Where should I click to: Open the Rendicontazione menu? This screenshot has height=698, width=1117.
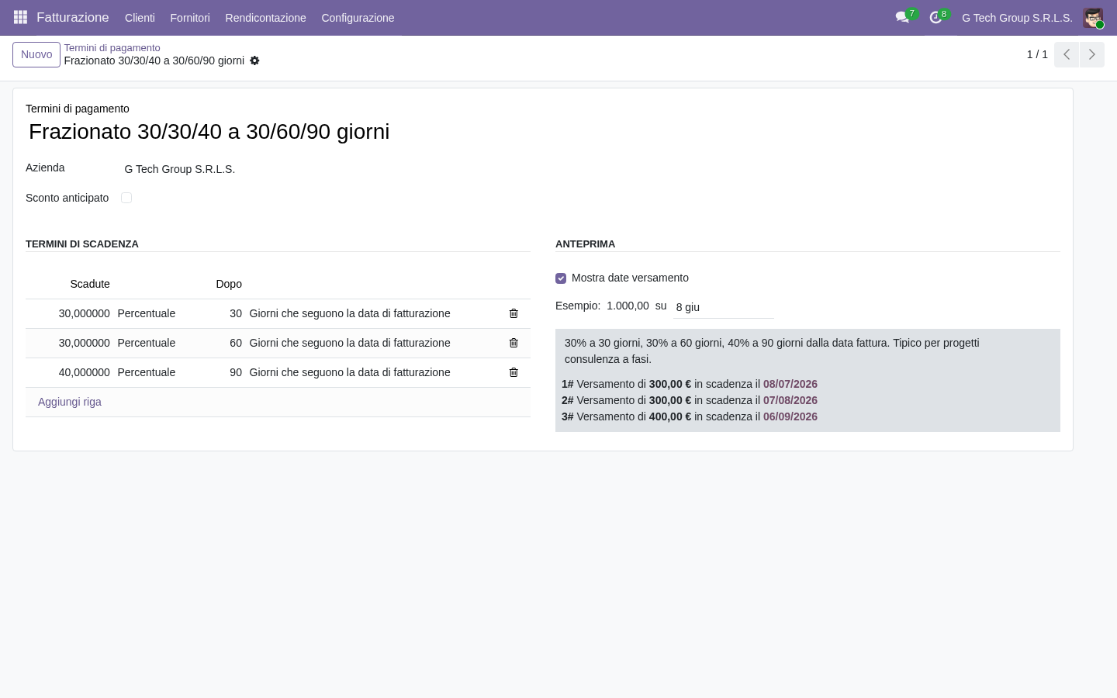(265, 18)
